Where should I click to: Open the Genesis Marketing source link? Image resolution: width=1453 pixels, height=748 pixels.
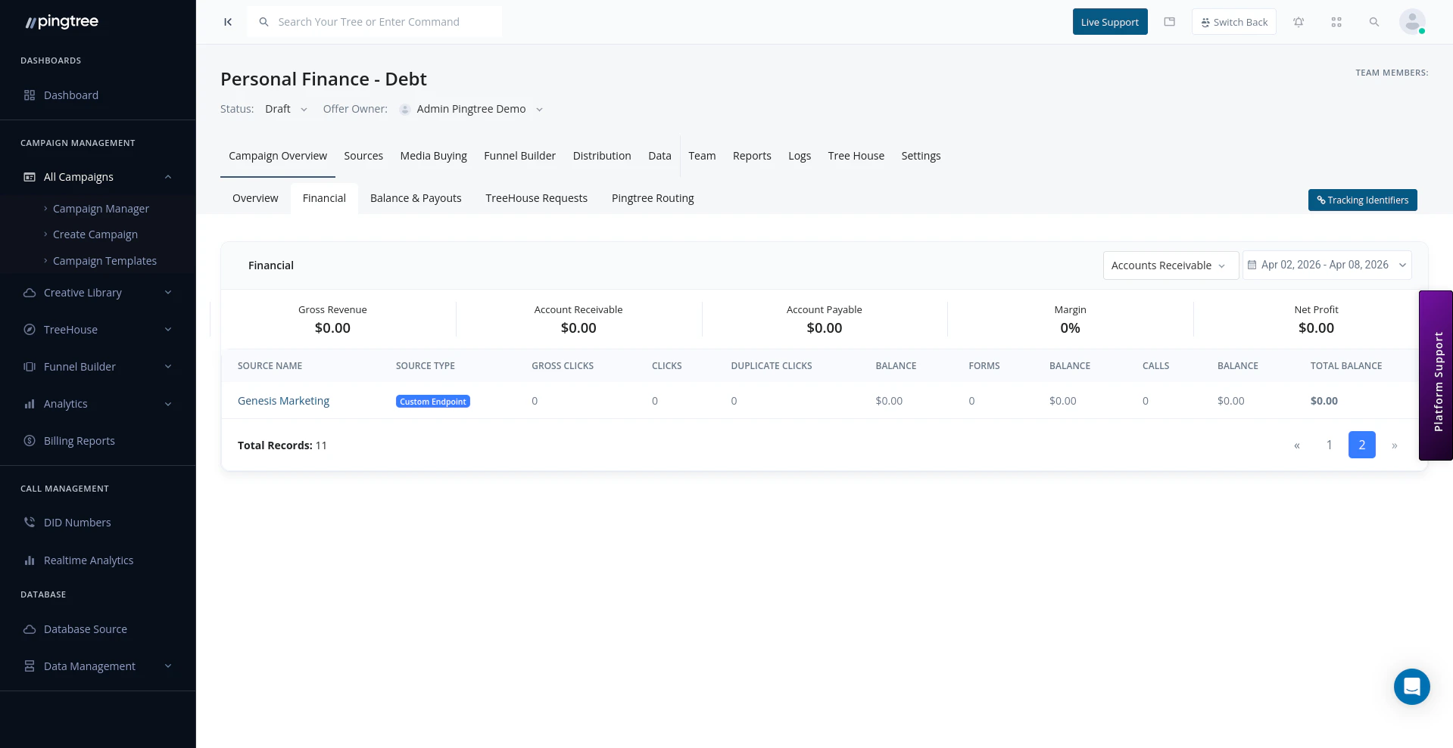coord(283,401)
